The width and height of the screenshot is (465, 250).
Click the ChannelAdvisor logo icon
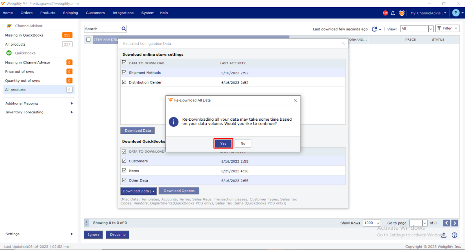tap(9, 26)
